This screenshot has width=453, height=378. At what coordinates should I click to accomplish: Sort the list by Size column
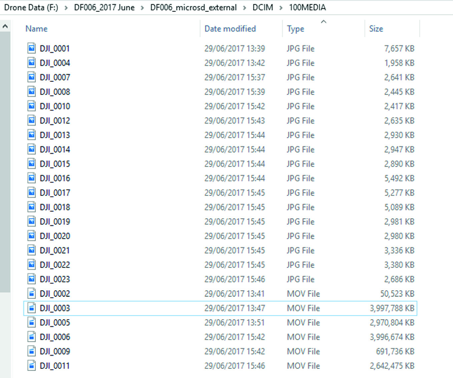376,29
